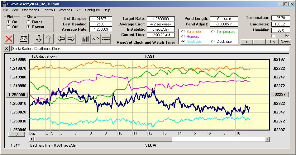
Task: Click the 1.250000 left axis button
Action: (17, 95)
